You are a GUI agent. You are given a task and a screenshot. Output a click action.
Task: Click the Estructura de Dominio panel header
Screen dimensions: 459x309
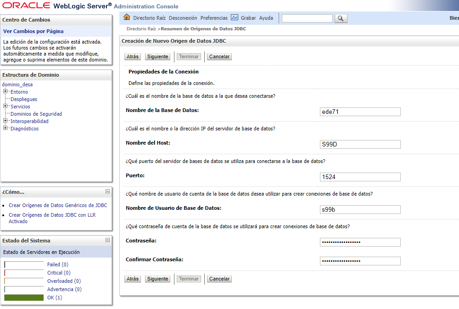(x=56, y=75)
